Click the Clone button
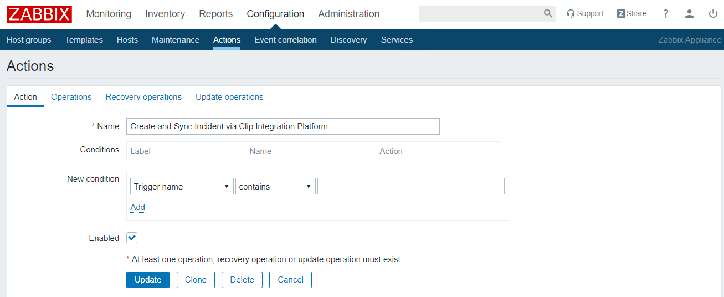Viewport: 724px width, 297px height. click(x=196, y=280)
